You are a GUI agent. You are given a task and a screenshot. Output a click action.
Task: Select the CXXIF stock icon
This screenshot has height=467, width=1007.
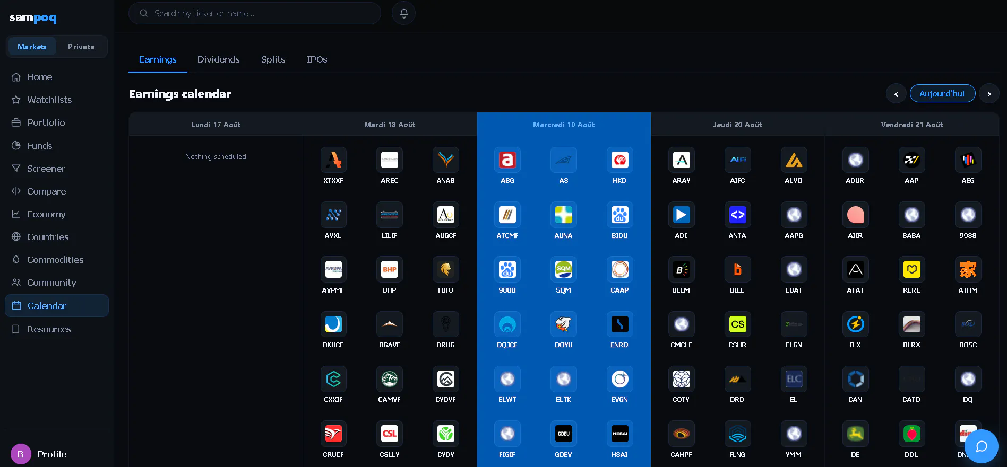[x=333, y=379]
